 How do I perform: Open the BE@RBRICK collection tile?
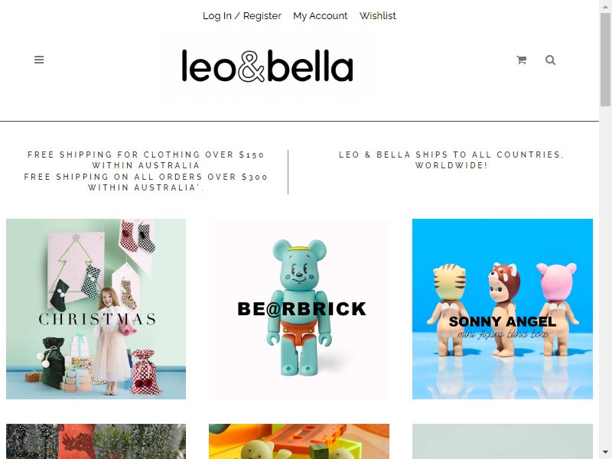tap(299, 309)
